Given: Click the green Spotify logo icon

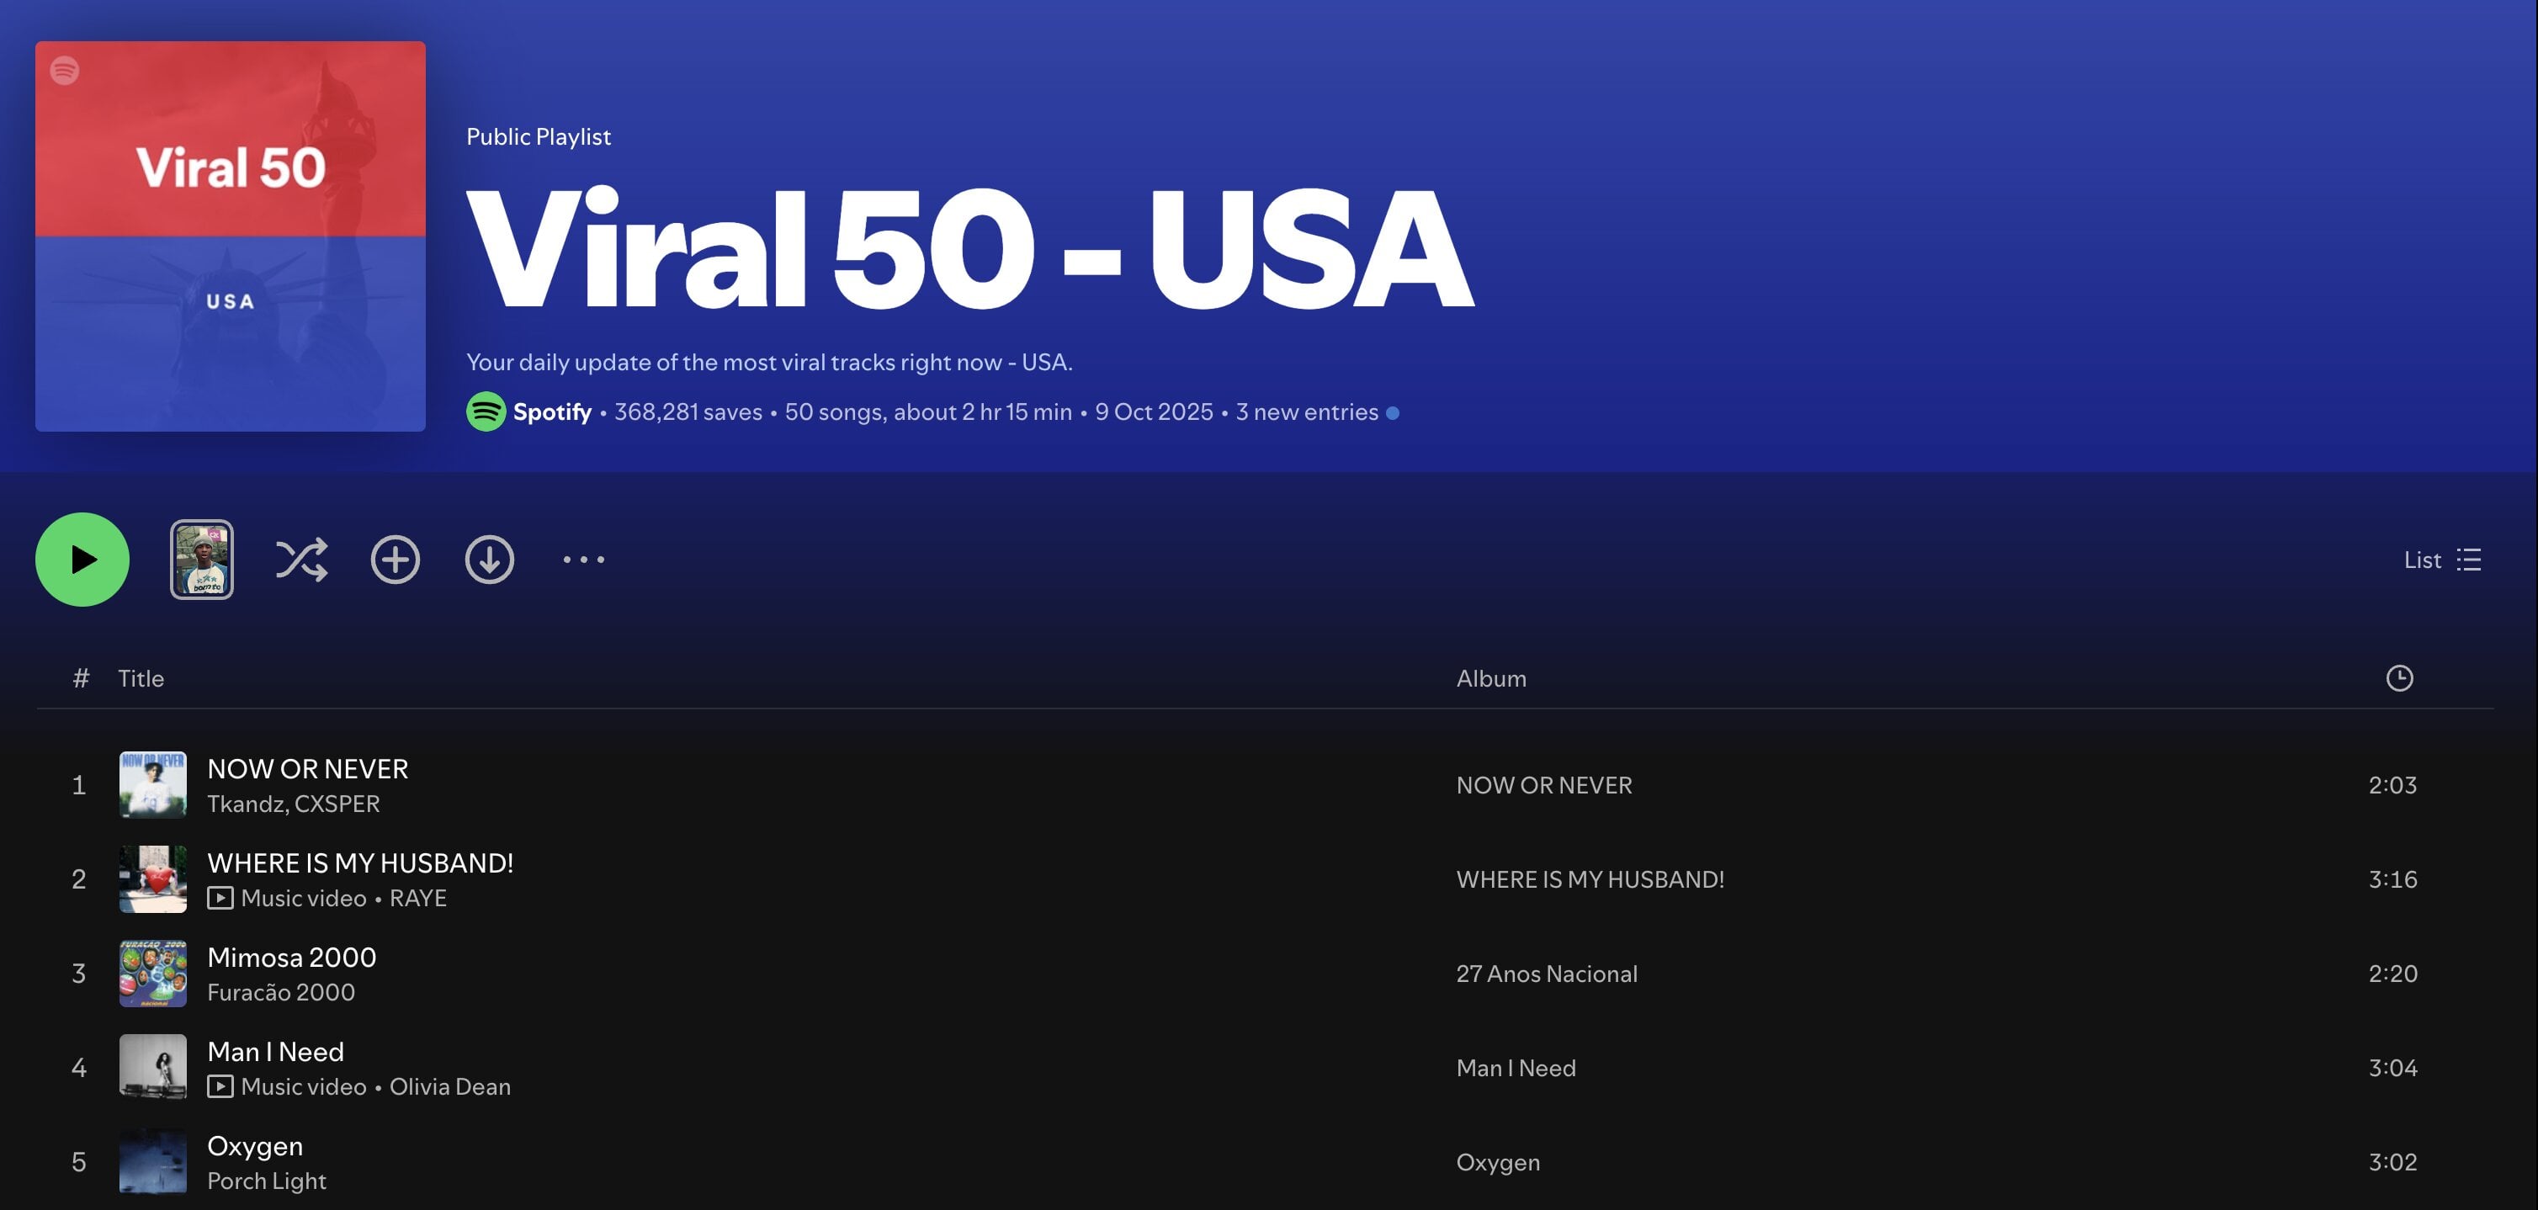Looking at the screenshot, I should (486, 411).
